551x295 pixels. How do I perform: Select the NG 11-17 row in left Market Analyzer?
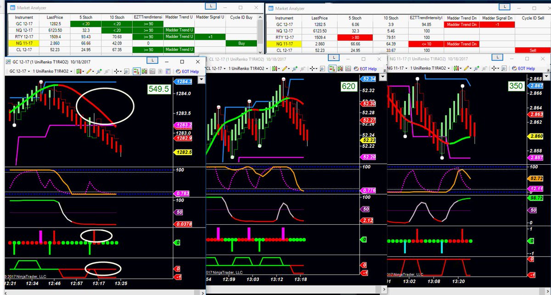tap(133, 43)
